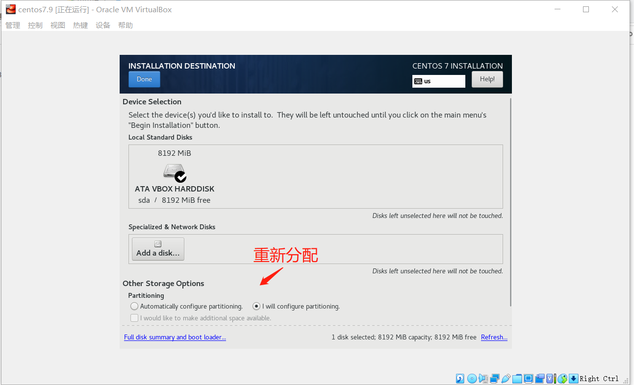This screenshot has height=385, width=634.
Task: Click the Refresh... link
Action: point(494,337)
